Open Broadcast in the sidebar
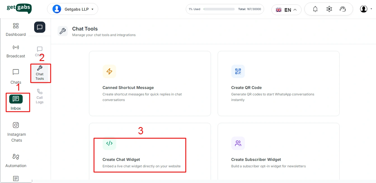Screen dimensions: 376x183 point(16,51)
